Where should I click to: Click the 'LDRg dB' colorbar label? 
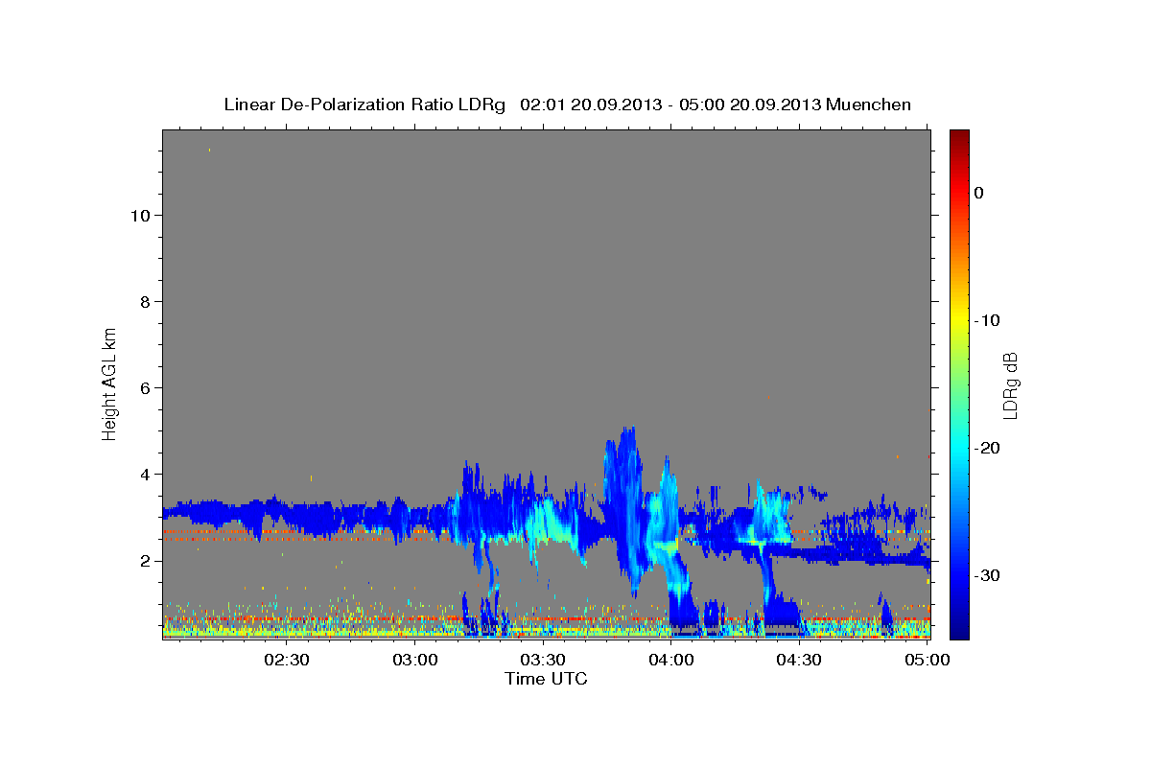click(1010, 384)
